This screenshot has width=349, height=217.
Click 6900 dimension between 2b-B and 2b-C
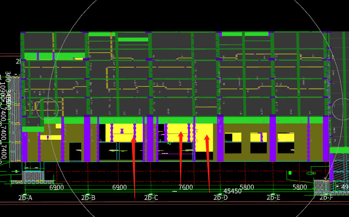click(119, 188)
